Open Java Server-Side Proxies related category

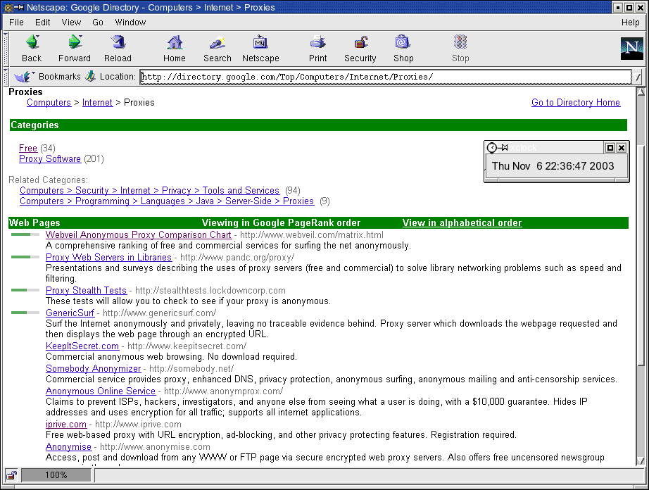(167, 201)
